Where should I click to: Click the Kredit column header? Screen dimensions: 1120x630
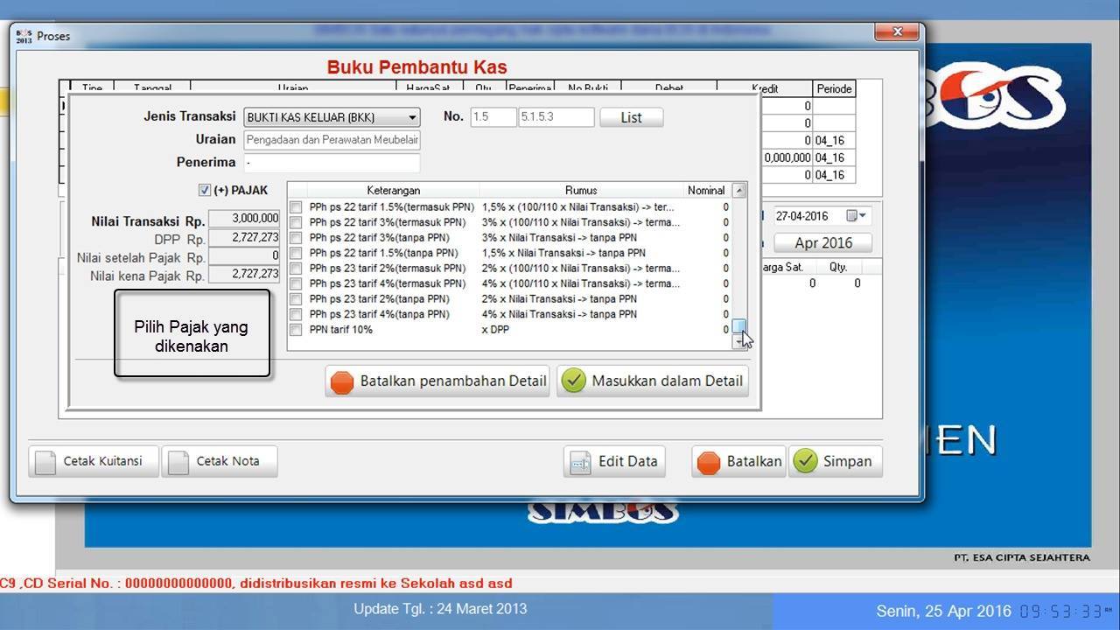click(765, 88)
